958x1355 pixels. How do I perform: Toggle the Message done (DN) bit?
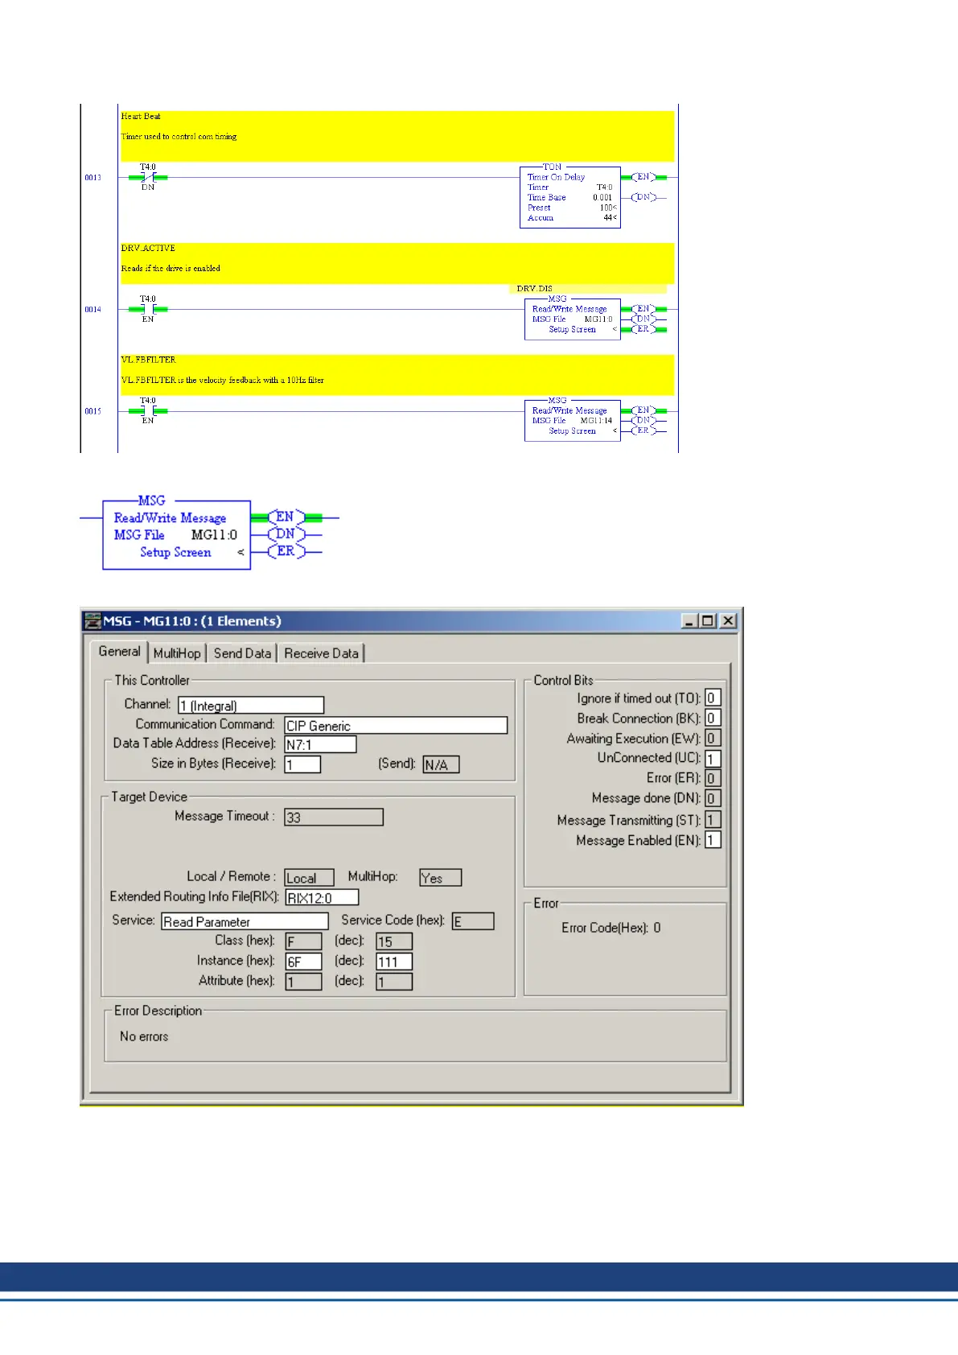coord(713,798)
